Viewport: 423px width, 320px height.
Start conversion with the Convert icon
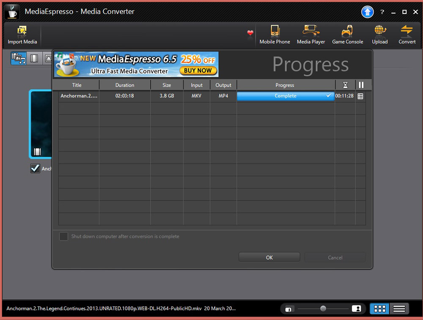click(x=407, y=35)
